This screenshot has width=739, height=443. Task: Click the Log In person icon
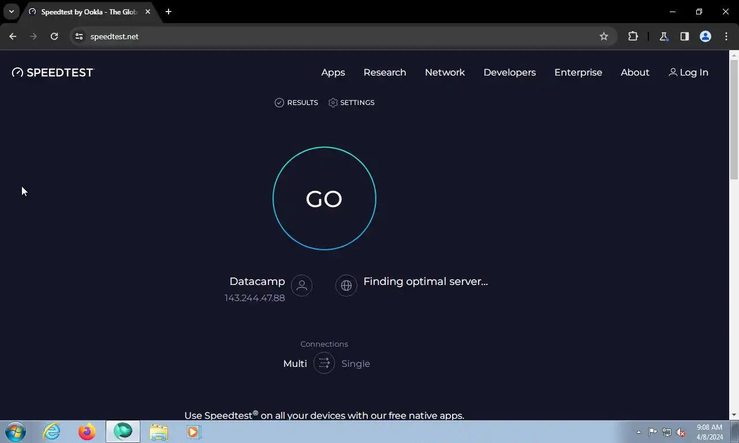pos(673,72)
